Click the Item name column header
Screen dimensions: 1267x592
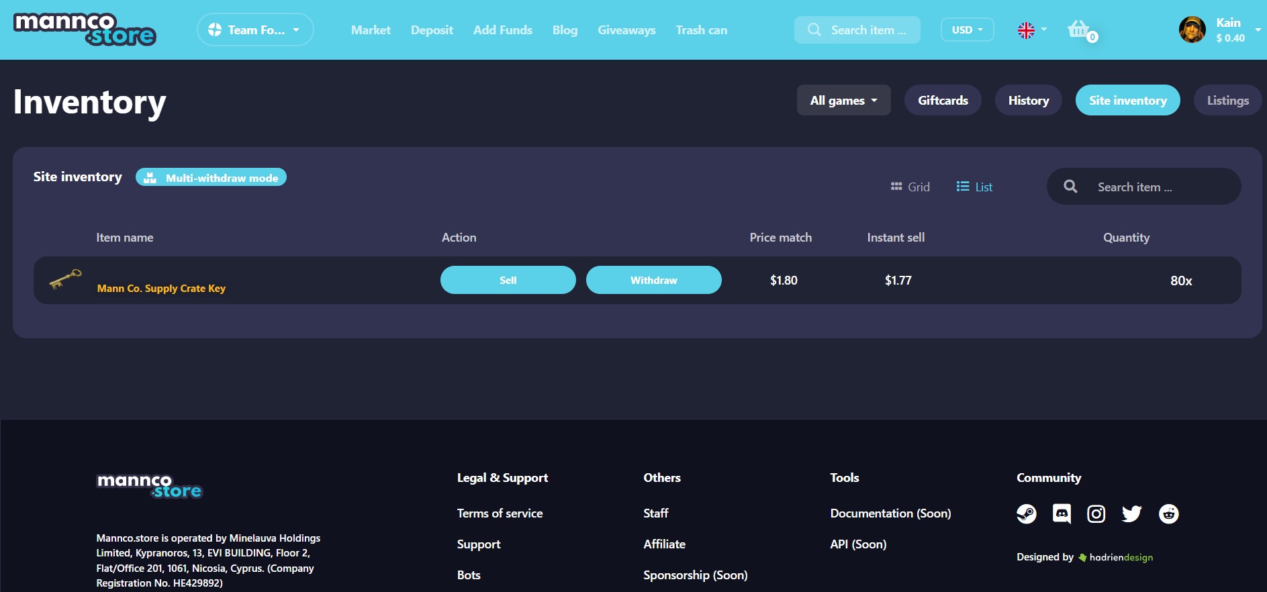(x=125, y=237)
